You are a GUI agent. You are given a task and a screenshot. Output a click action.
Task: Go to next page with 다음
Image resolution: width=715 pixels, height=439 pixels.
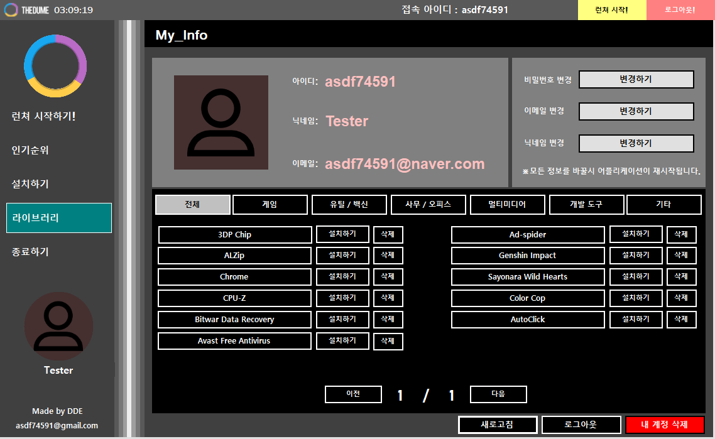pyautogui.click(x=498, y=394)
